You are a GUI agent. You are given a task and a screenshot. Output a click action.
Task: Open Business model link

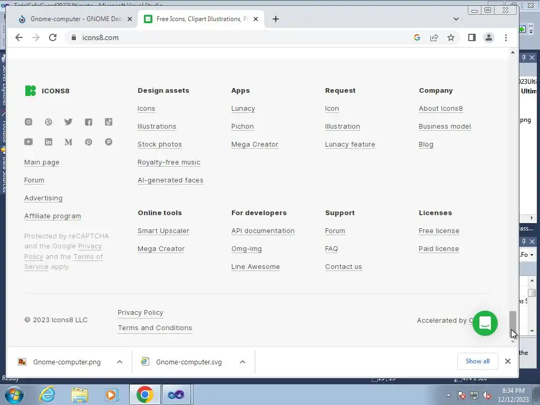pyautogui.click(x=445, y=127)
